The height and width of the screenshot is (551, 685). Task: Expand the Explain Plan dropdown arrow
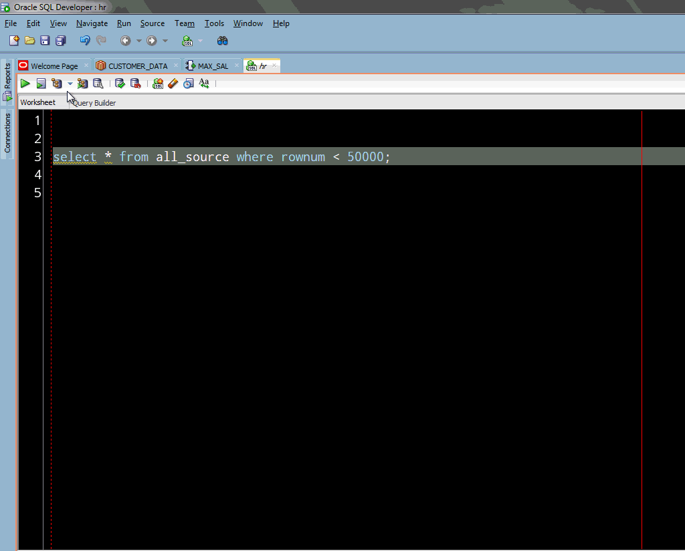(x=70, y=84)
